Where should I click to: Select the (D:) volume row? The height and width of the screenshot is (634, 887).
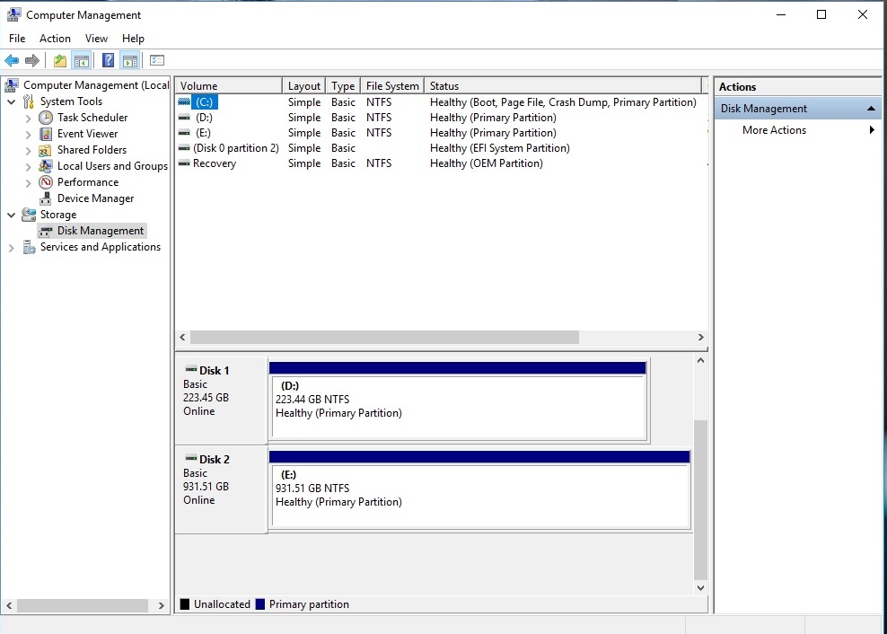(x=441, y=117)
